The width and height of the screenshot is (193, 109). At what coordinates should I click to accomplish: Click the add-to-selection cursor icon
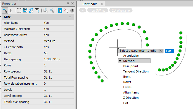(5, 11)
